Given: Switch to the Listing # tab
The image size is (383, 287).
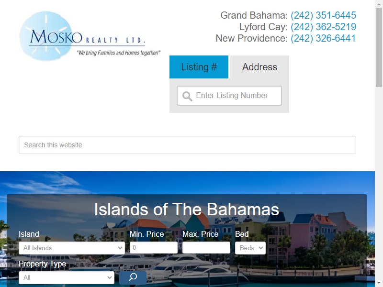Looking at the screenshot, I should coord(199,67).
